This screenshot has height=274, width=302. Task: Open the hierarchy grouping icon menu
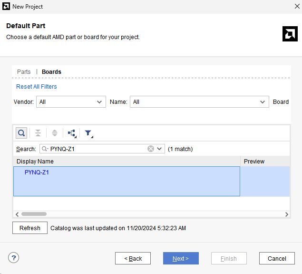pos(72,133)
